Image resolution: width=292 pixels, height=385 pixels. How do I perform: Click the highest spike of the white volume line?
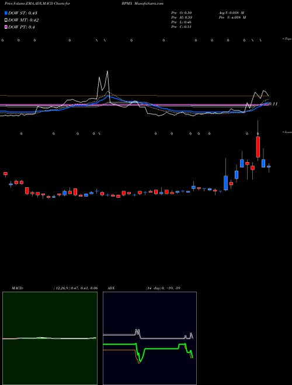tap(107, 71)
